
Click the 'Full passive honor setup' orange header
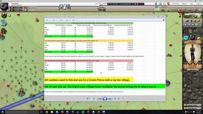tap(89, 41)
